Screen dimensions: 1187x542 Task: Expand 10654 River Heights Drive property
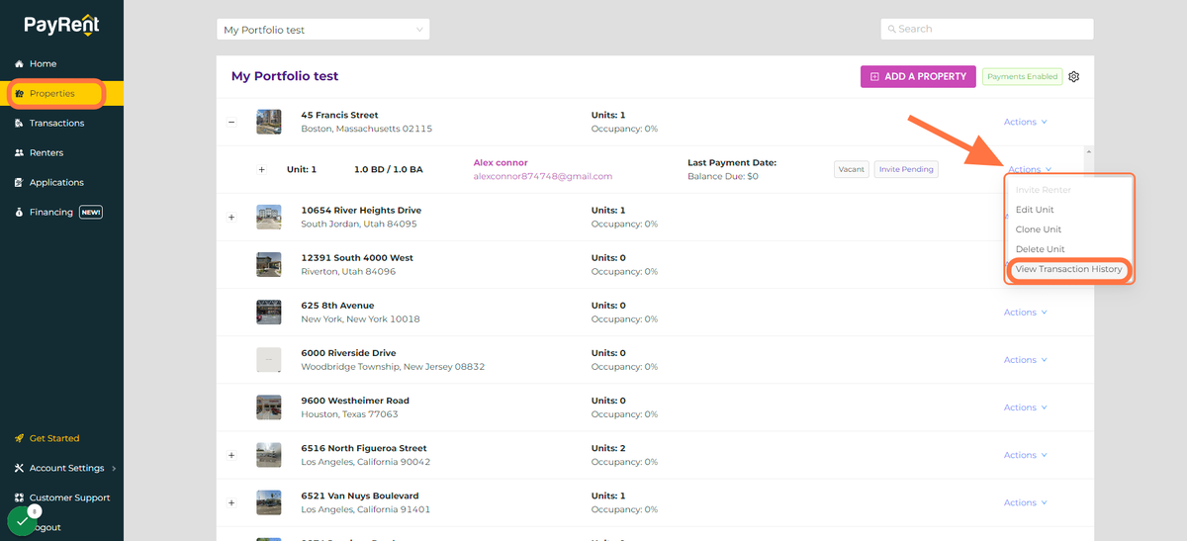point(231,217)
